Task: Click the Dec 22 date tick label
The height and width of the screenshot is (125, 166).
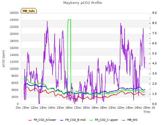Action: click(x=116, y=108)
